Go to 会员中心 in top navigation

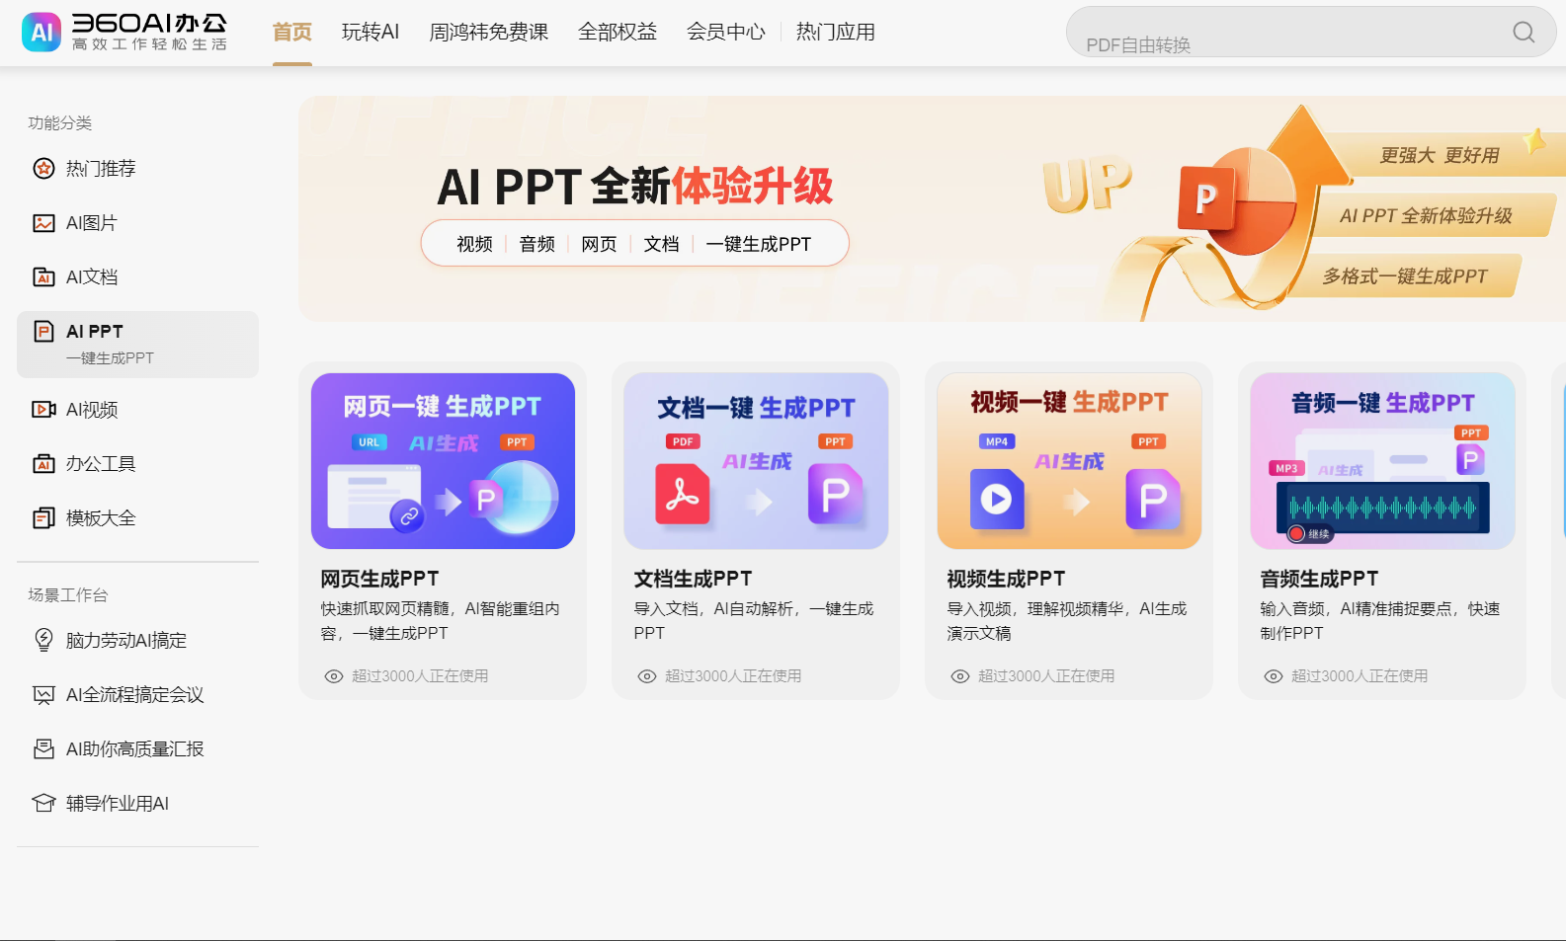[725, 33]
